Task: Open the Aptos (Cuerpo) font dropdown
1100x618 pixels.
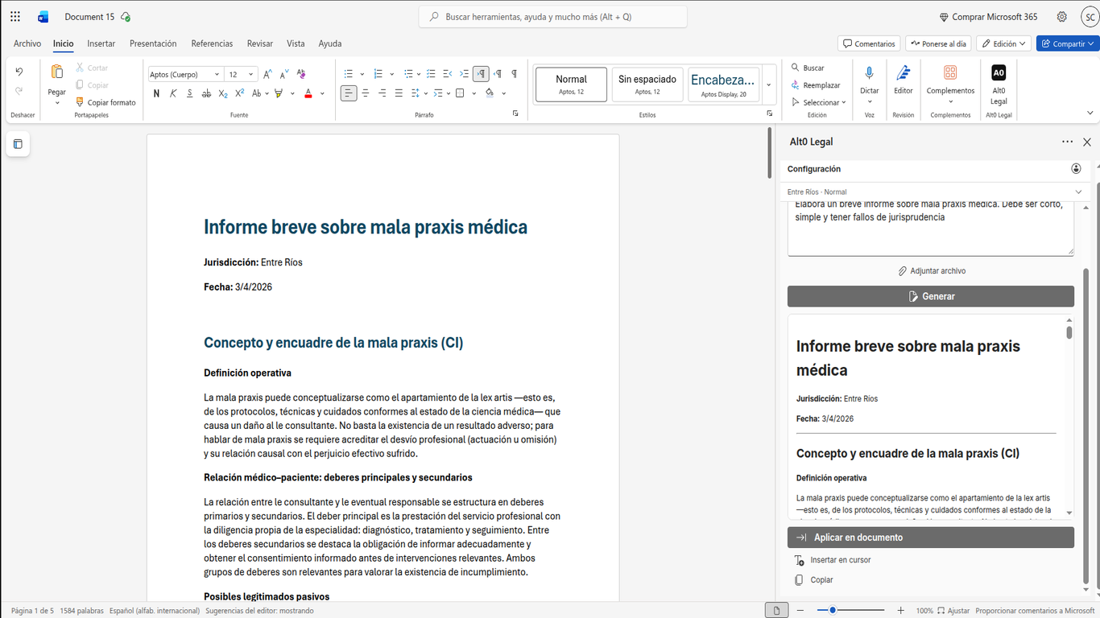Action: [184, 73]
